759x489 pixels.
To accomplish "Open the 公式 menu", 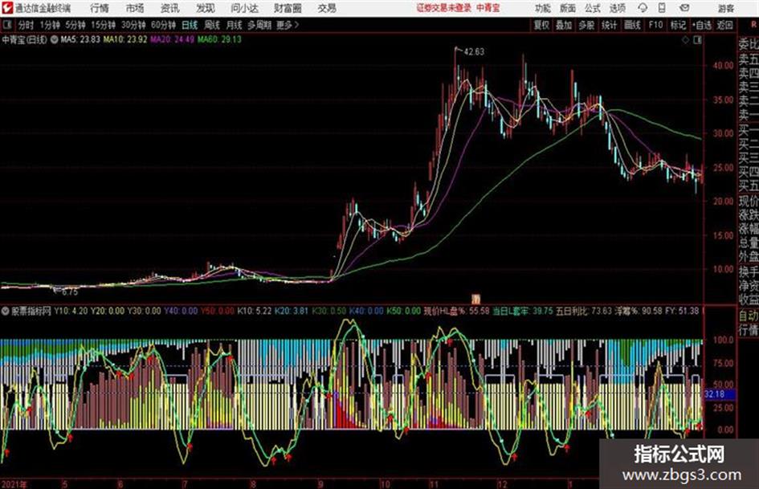I will coord(593,8).
